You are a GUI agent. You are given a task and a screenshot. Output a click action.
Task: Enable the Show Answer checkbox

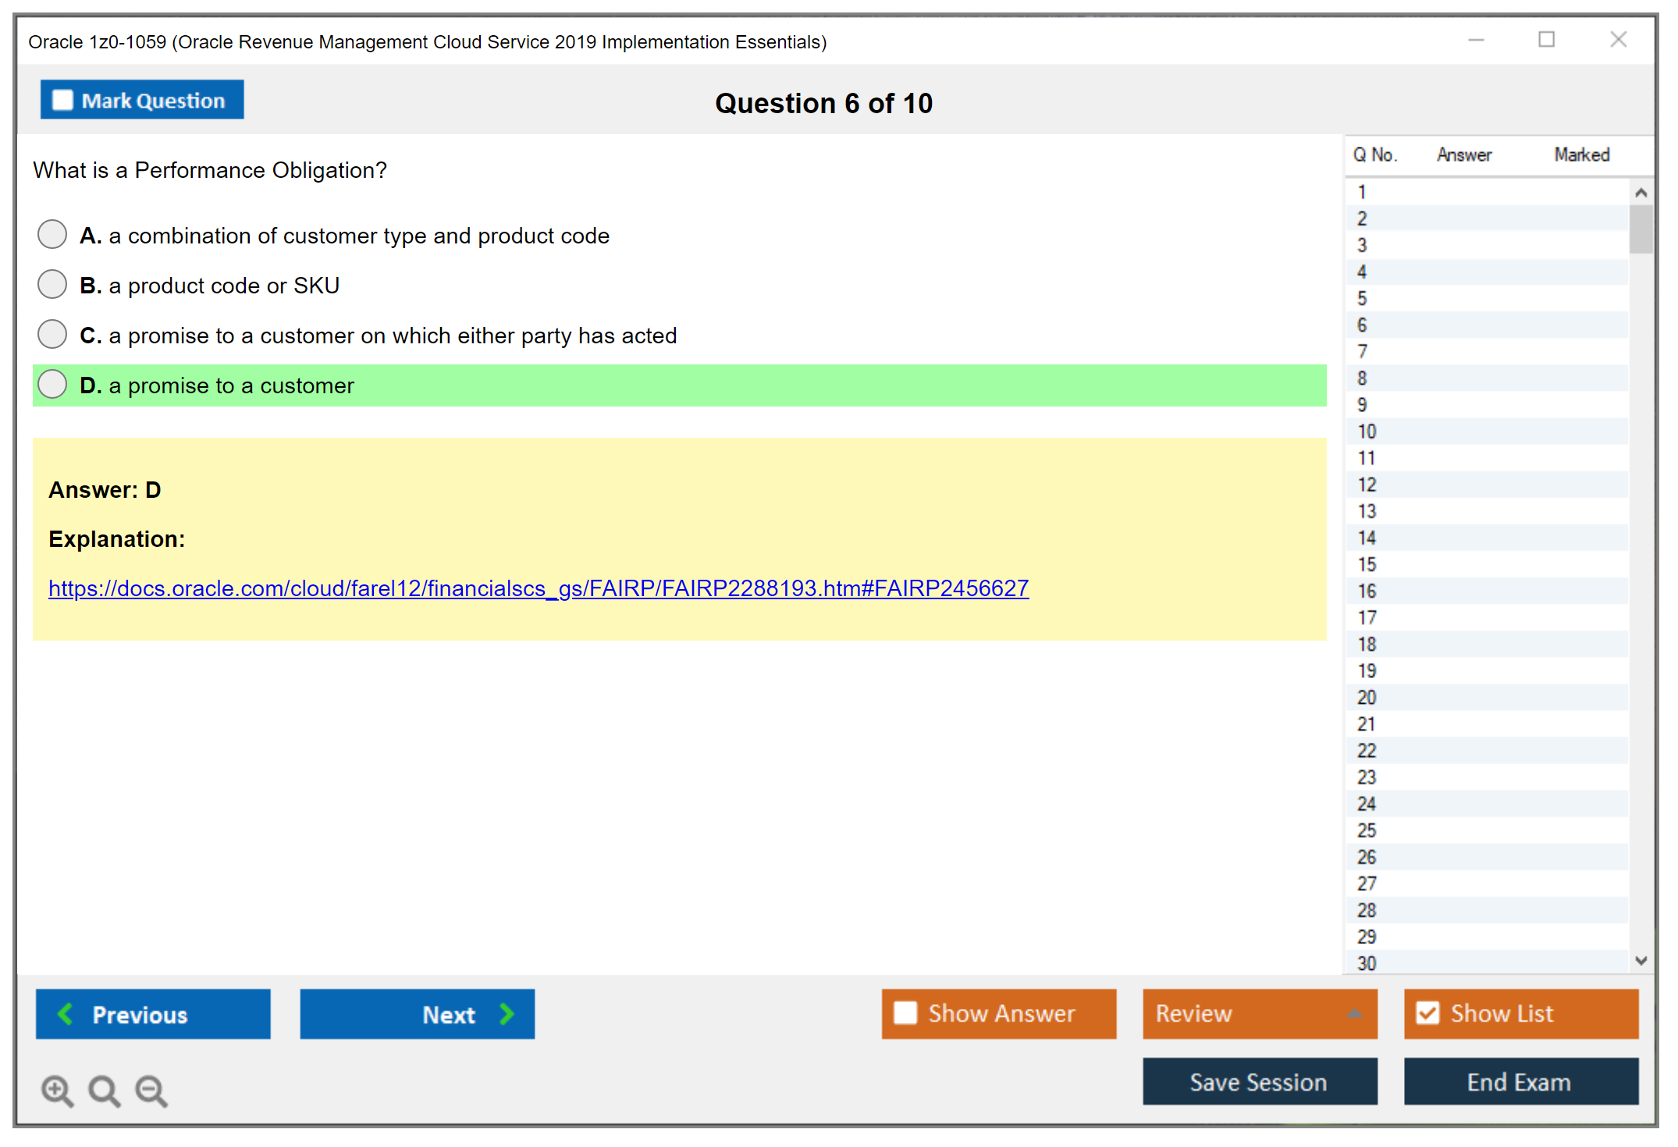coord(905,1013)
